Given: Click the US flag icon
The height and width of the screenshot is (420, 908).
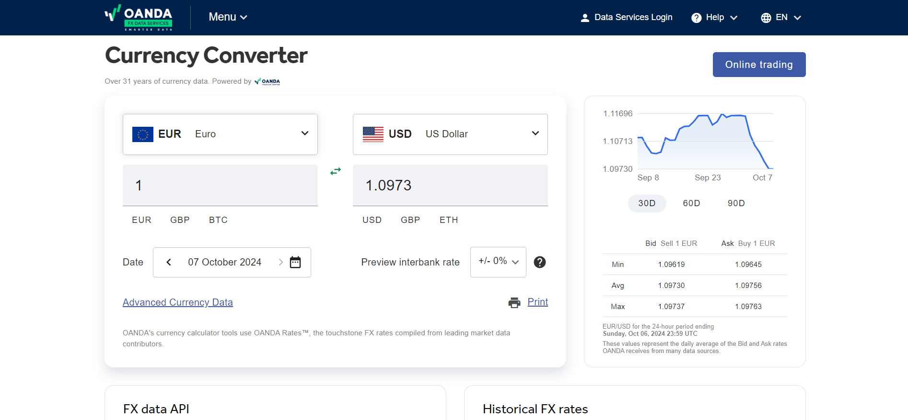Looking at the screenshot, I should (x=373, y=134).
